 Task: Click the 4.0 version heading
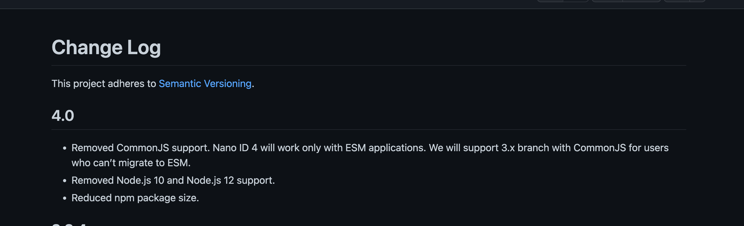click(x=63, y=116)
